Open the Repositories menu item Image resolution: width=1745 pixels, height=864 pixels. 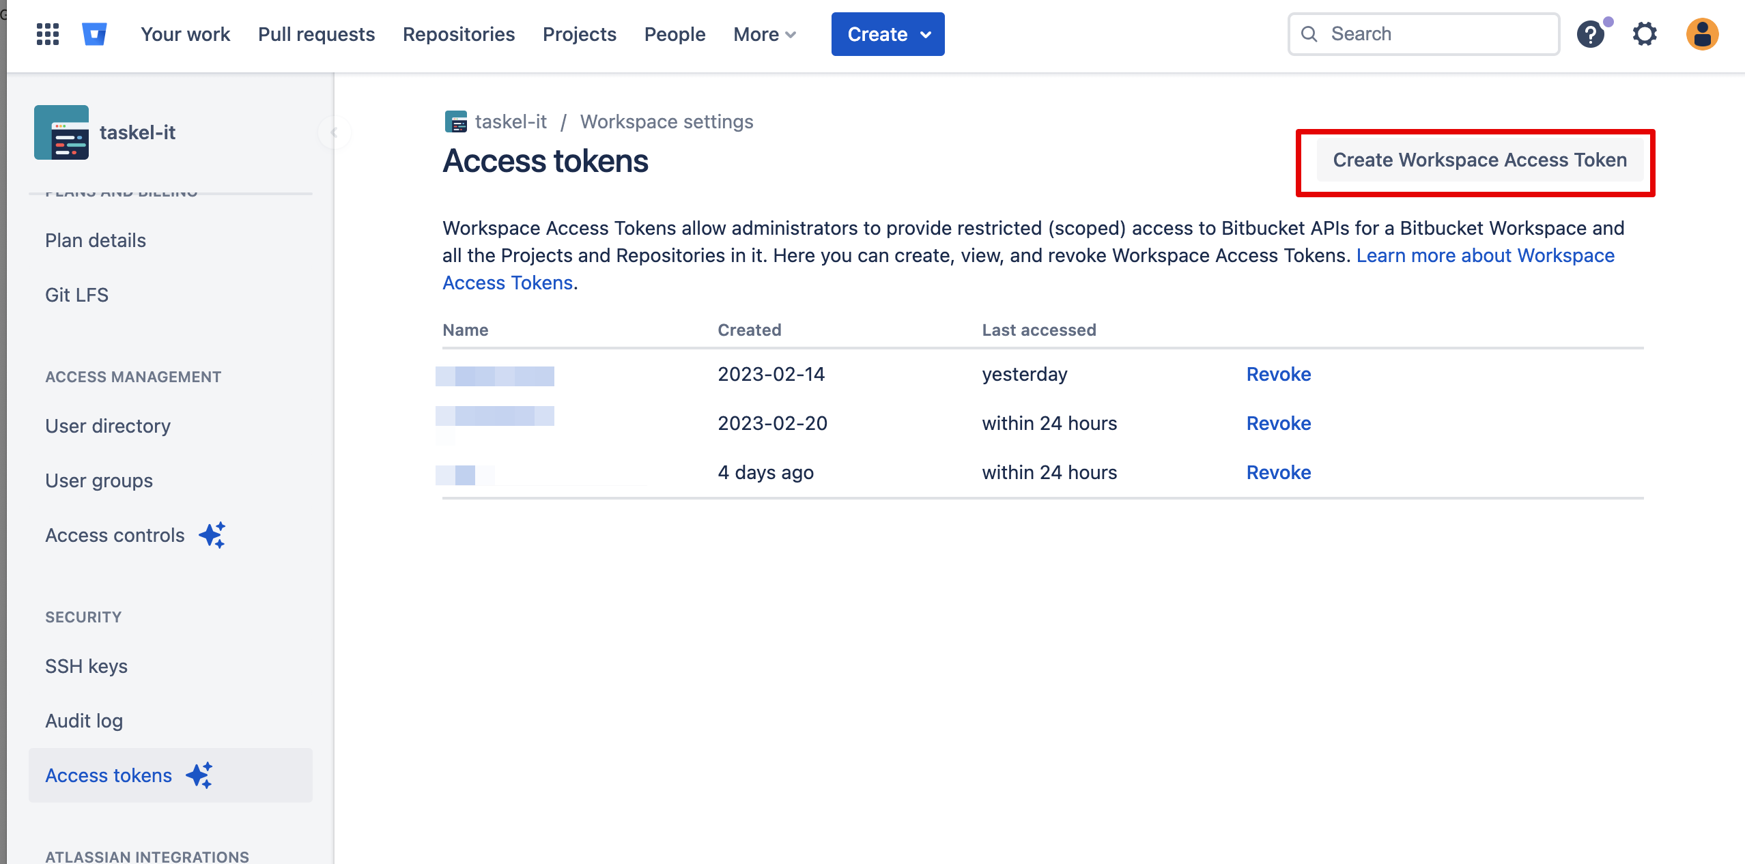pos(459,34)
